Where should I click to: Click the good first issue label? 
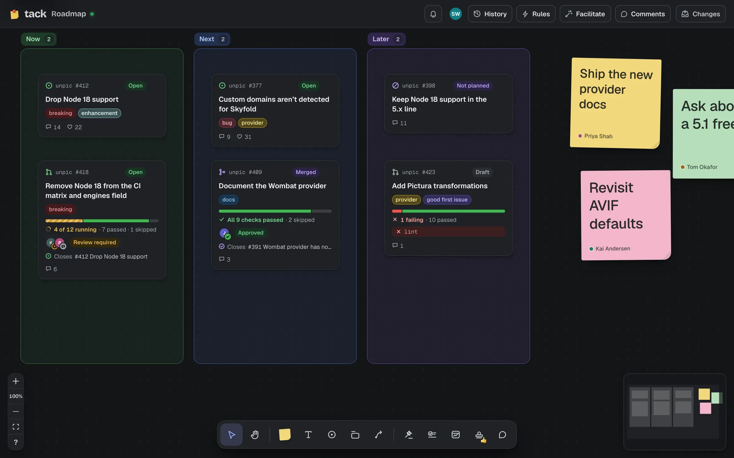coord(447,200)
